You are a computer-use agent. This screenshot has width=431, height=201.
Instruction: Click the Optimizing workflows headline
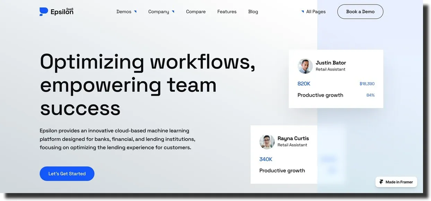point(147,85)
